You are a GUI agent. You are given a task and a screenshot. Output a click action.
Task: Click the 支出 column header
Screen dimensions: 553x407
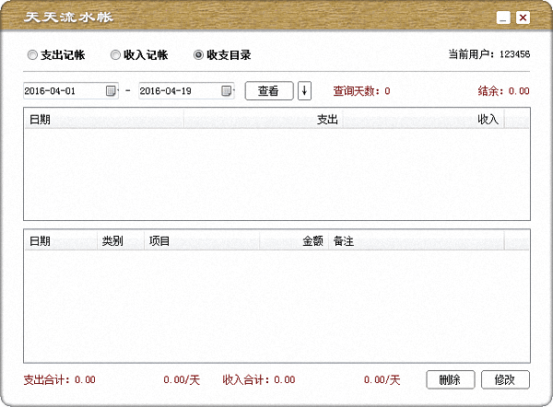(327, 119)
